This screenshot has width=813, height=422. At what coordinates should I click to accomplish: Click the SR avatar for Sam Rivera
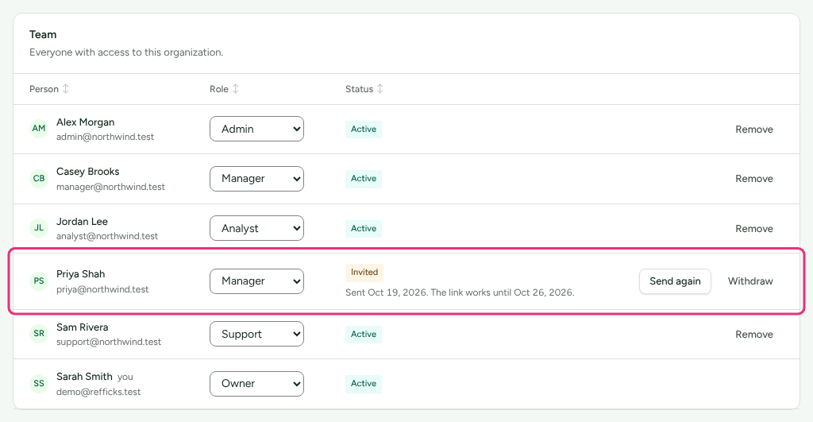pyautogui.click(x=39, y=334)
